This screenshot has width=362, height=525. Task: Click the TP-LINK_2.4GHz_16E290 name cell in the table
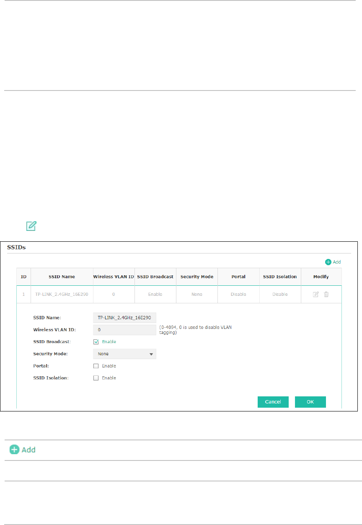(x=62, y=294)
